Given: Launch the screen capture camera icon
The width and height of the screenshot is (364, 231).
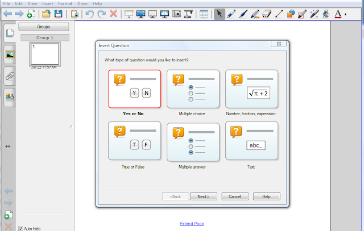Looking at the screenshot, I should point(176,14).
